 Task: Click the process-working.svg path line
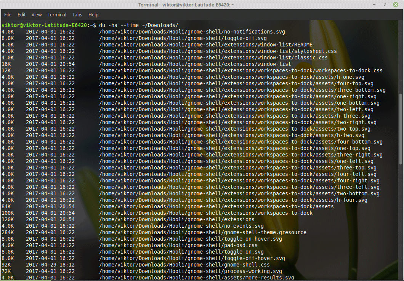point(191,271)
